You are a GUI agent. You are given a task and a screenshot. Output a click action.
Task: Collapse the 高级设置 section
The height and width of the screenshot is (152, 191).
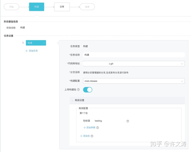[x=127, y=100]
